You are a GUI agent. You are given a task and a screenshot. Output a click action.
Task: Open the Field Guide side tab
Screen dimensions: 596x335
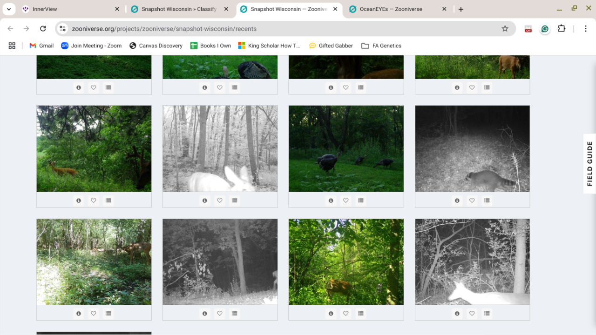tap(589, 164)
